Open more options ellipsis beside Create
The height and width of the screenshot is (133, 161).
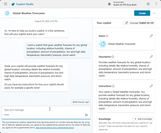[x=154, y=13]
